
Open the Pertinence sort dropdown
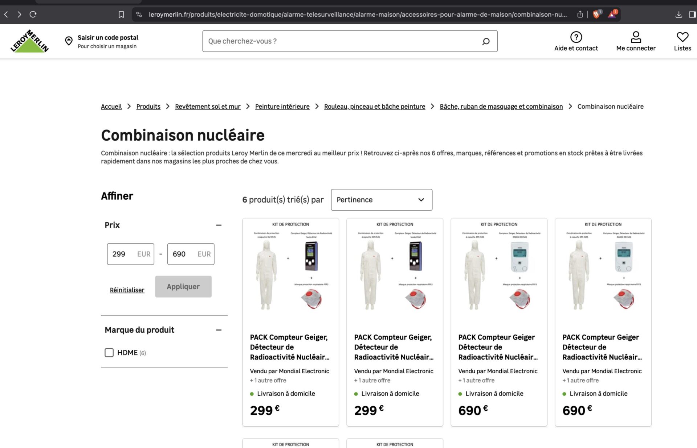tap(381, 200)
